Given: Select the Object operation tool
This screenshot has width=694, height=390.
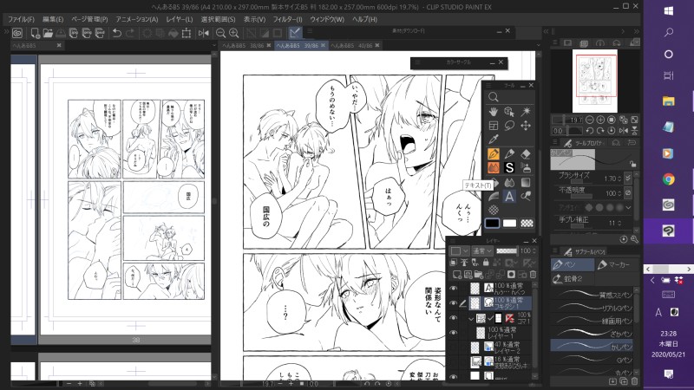Looking at the screenshot, I should coord(509,112).
